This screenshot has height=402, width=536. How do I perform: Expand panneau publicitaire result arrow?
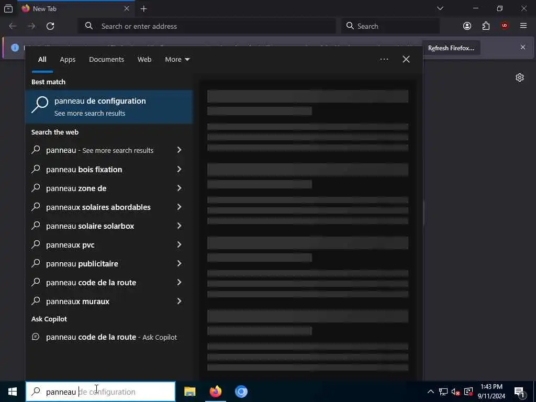click(x=179, y=263)
